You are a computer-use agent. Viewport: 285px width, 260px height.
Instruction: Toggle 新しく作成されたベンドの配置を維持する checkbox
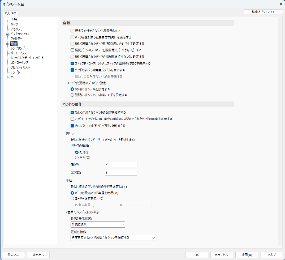(x=72, y=112)
